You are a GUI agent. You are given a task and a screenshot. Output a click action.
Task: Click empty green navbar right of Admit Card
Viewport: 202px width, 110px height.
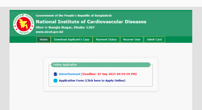point(179,40)
